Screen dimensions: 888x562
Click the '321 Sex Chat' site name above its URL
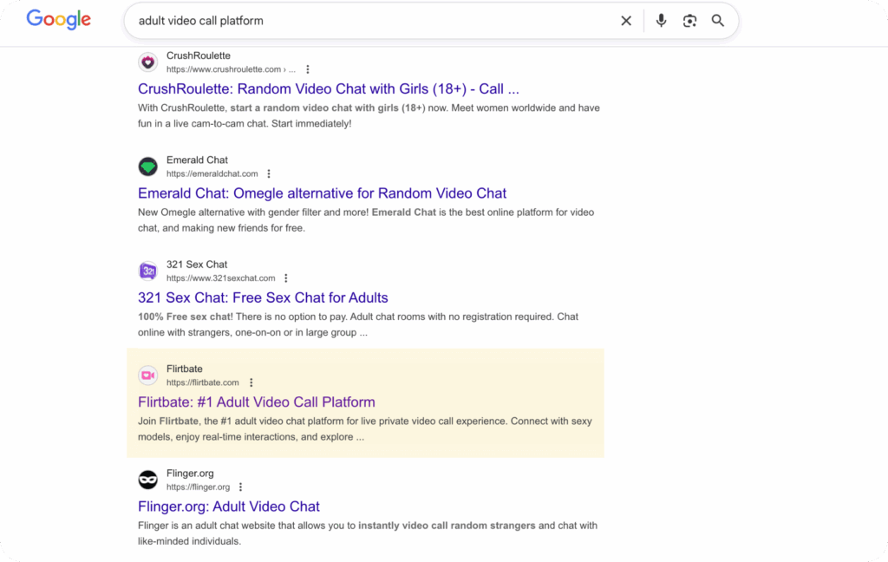pos(197,264)
